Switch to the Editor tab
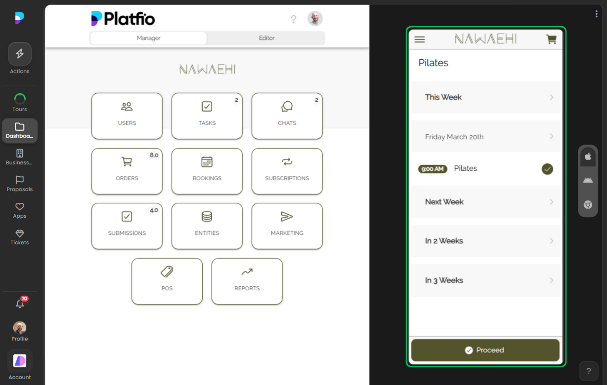Image resolution: width=607 pixels, height=385 pixels. (x=266, y=38)
